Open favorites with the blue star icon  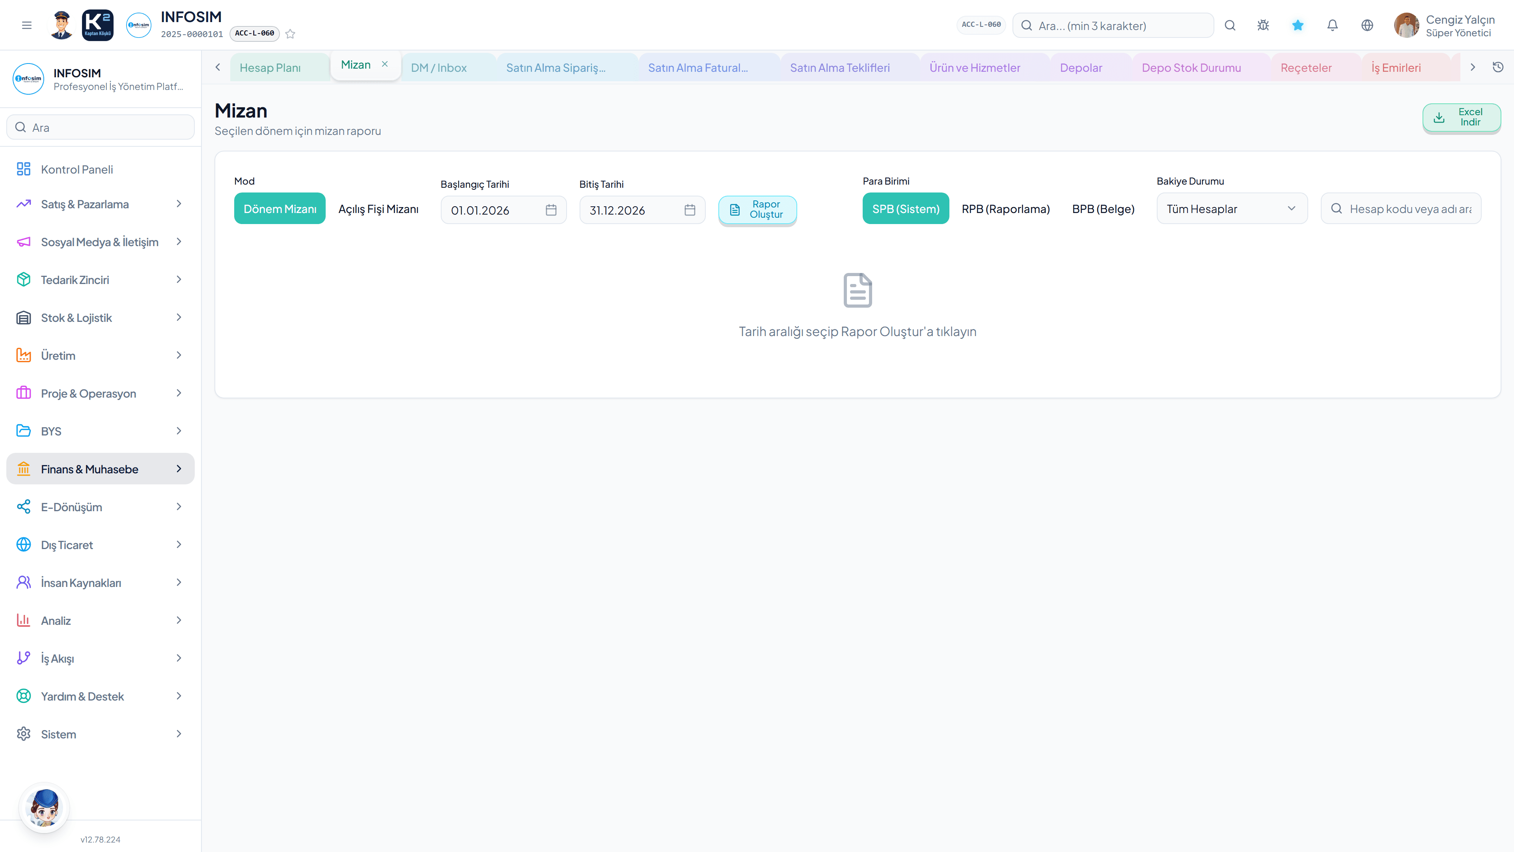1298,25
